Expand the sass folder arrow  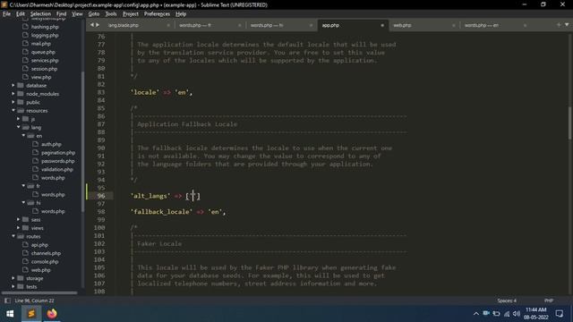18,219
